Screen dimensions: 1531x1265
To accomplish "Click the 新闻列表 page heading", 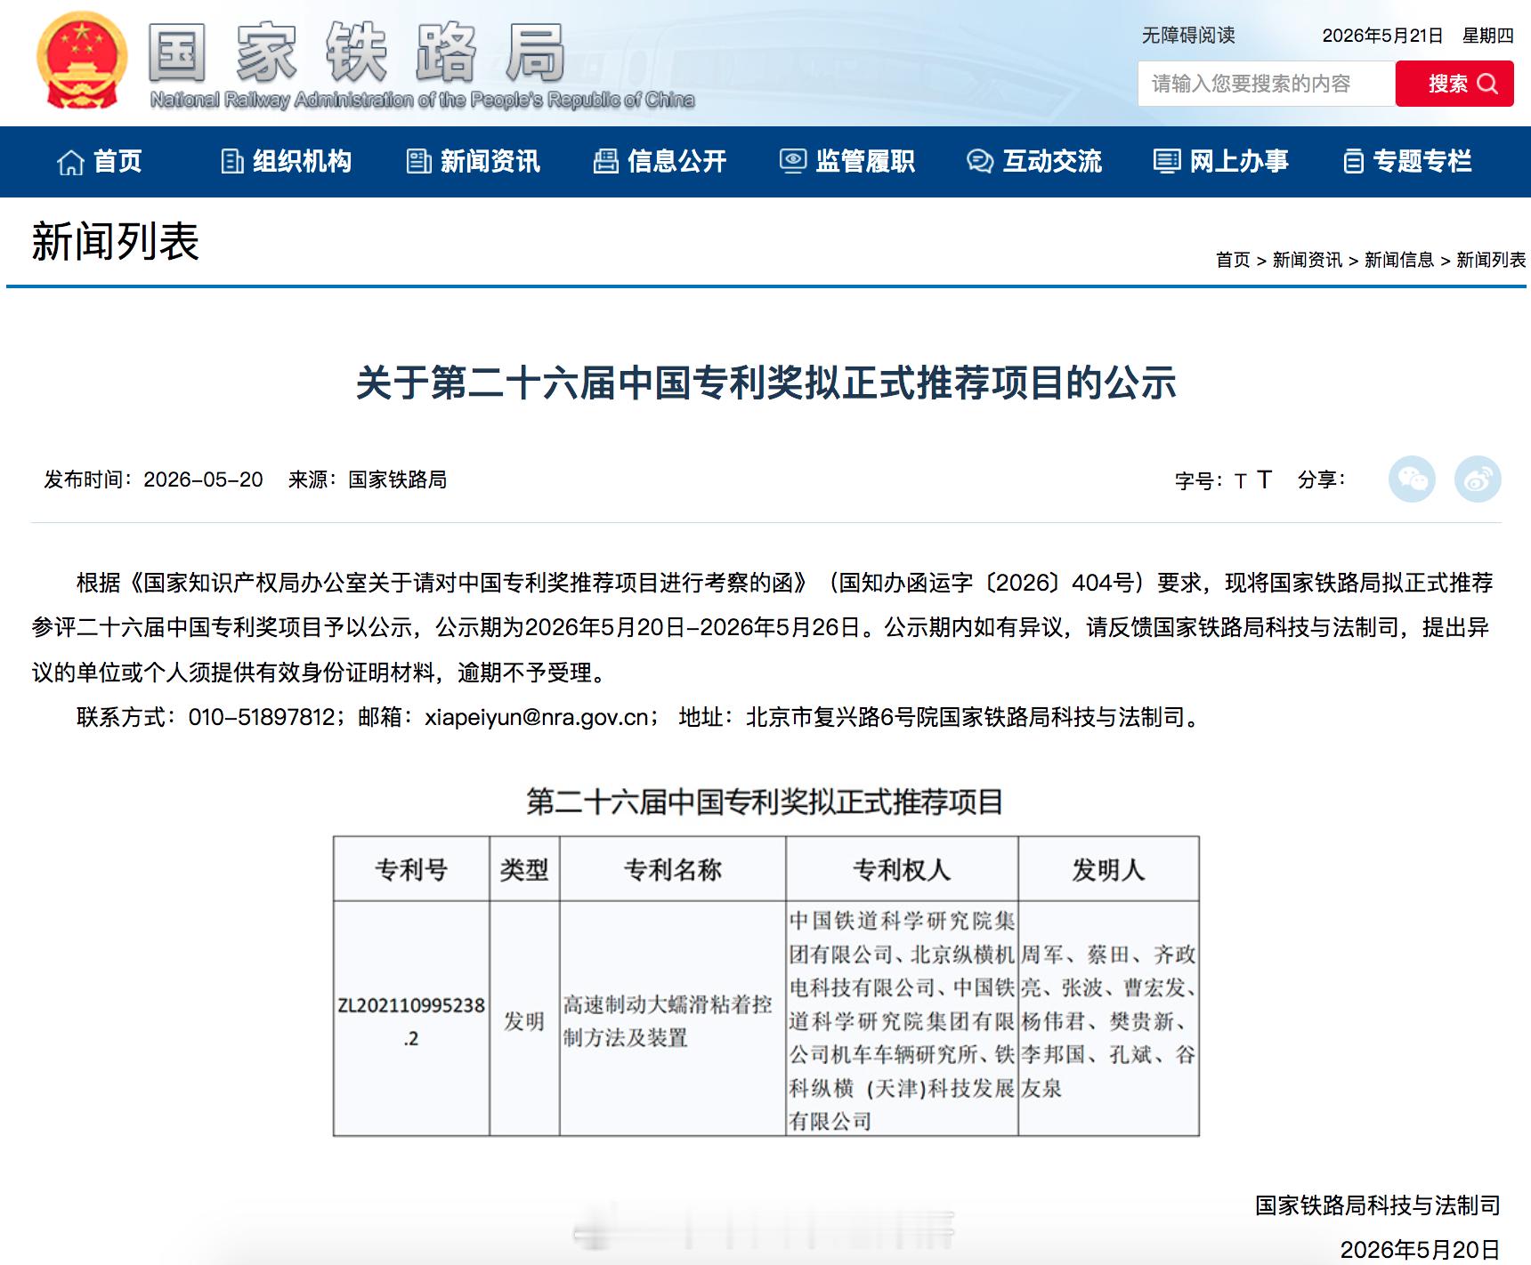I will point(116,242).
